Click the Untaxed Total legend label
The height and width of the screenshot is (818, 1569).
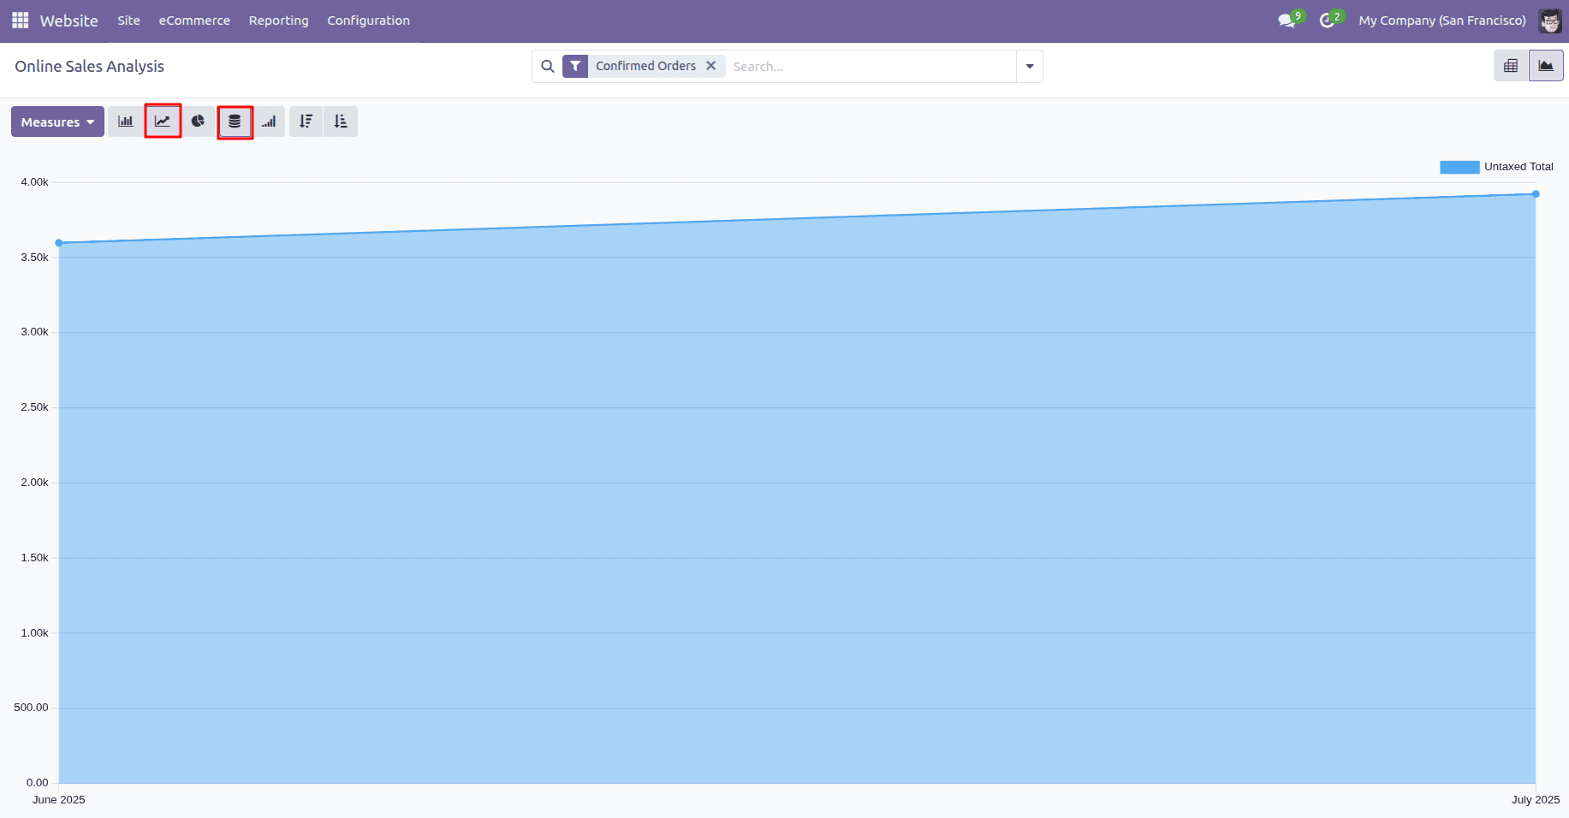tap(1518, 167)
